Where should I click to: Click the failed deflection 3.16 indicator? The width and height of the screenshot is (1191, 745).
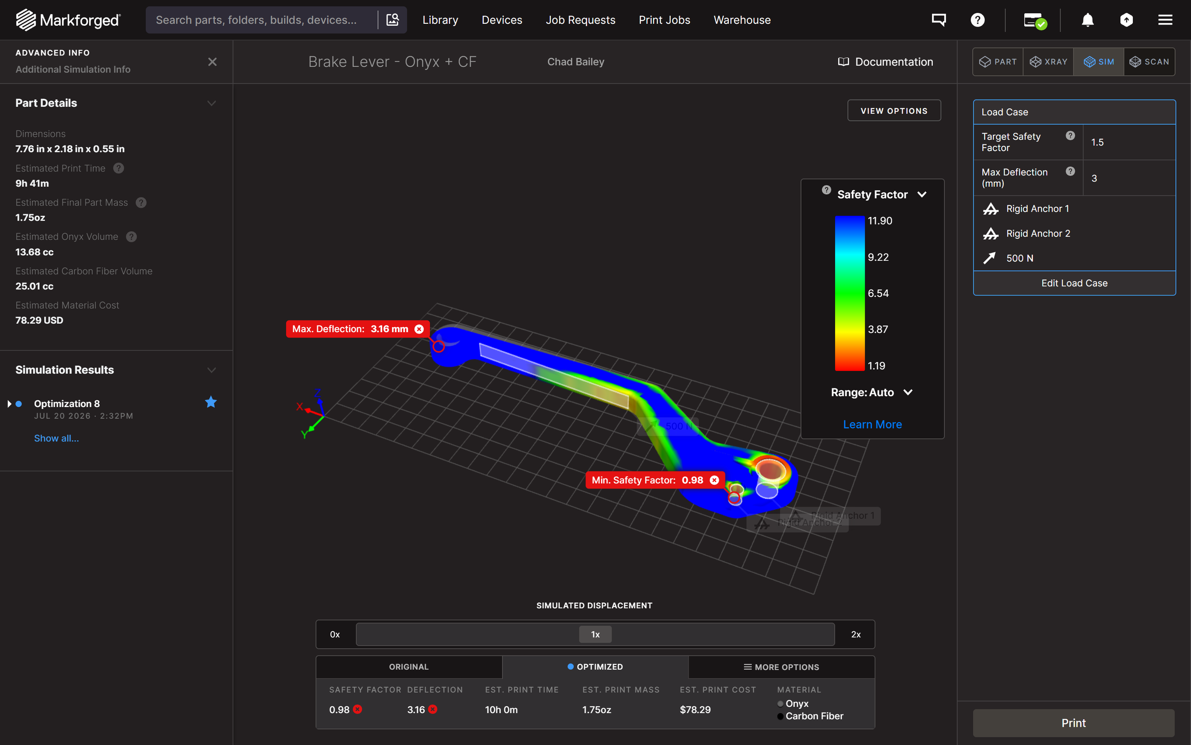432,709
